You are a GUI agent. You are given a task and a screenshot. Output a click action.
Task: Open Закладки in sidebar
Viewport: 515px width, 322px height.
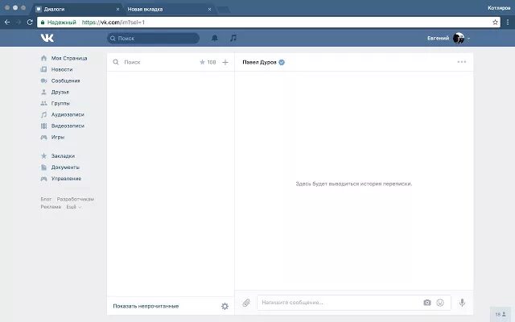click(63, 155)
